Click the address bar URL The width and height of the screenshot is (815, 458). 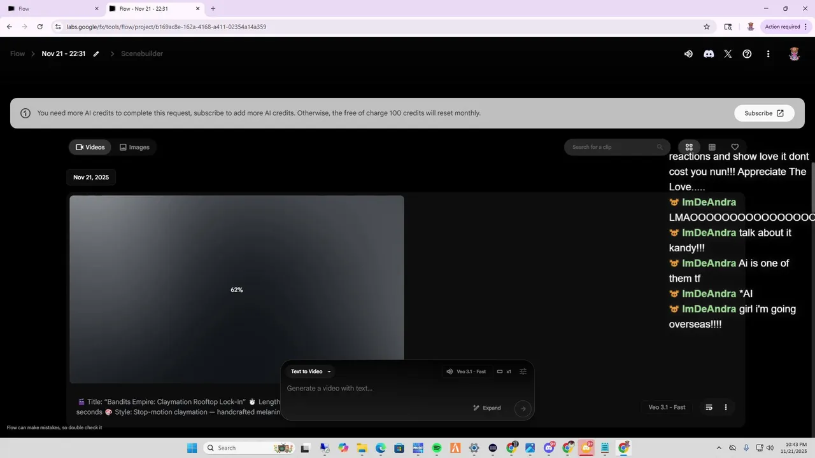click(167, 27)
